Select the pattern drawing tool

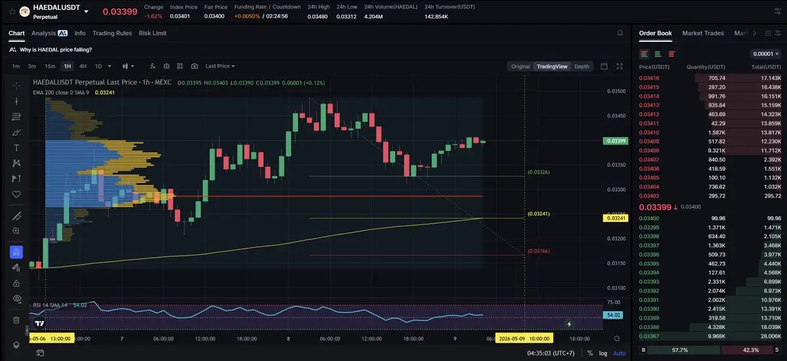click(16, 163)
